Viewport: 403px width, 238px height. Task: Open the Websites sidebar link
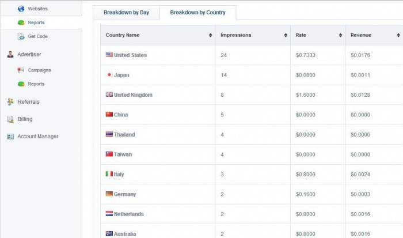pos(37,9)
